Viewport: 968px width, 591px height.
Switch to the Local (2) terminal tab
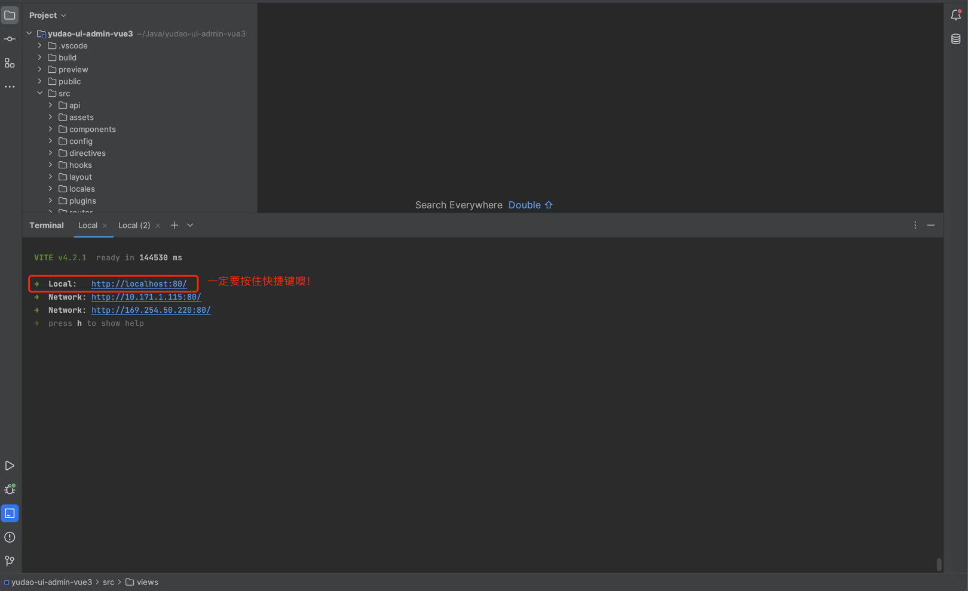click(134, 226)
